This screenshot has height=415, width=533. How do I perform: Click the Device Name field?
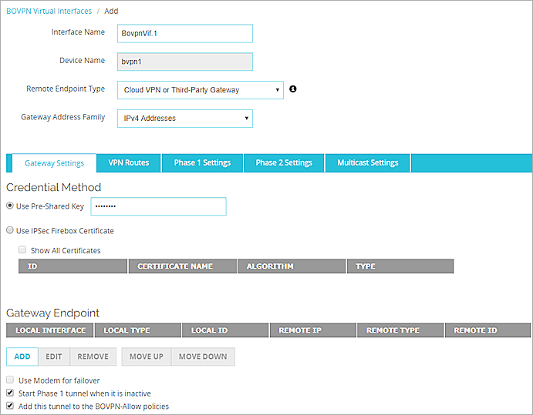[184, 62]
